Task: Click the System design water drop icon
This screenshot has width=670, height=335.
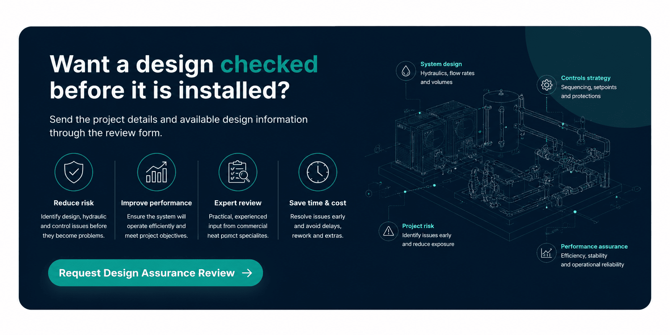Action: (x=406, y=71)
